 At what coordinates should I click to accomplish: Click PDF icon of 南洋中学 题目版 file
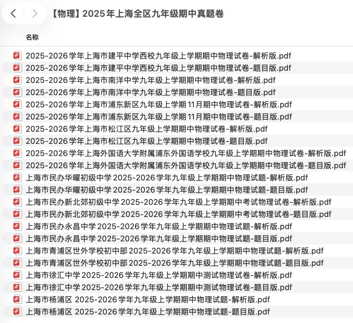click(17, 92)
